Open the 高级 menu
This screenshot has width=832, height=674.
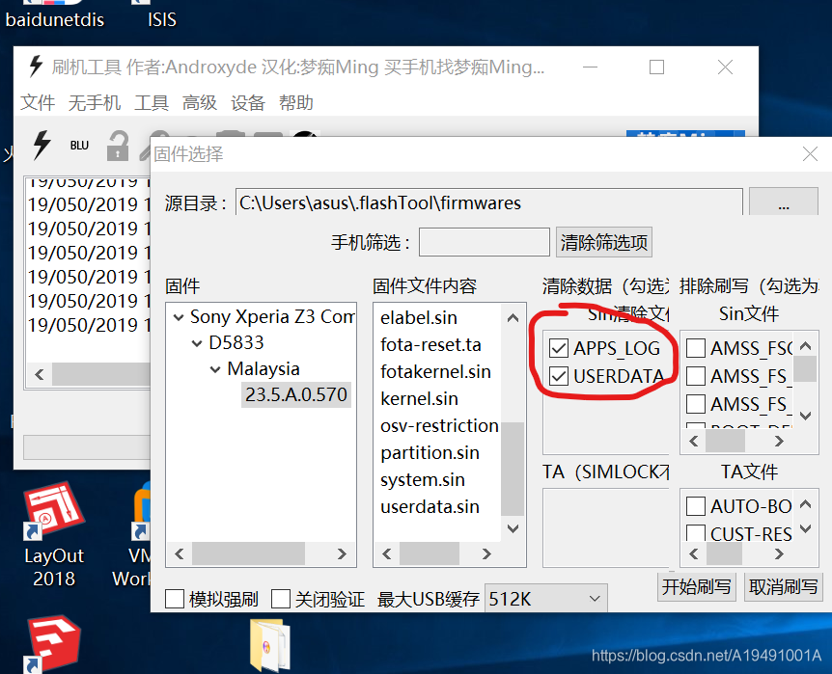[x=200, y=102]
